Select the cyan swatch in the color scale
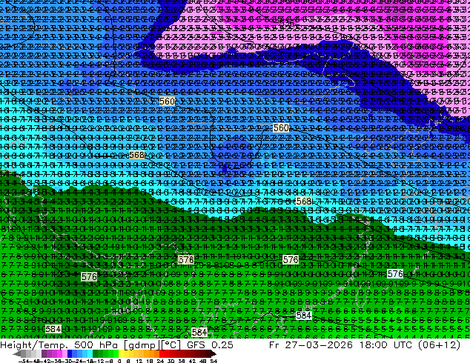The width and height of the screenshot is (470, 363). [90, 354]
